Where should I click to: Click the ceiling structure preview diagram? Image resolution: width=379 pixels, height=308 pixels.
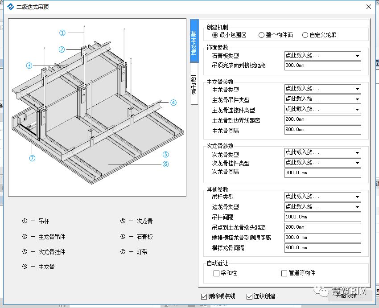[97, 107]
